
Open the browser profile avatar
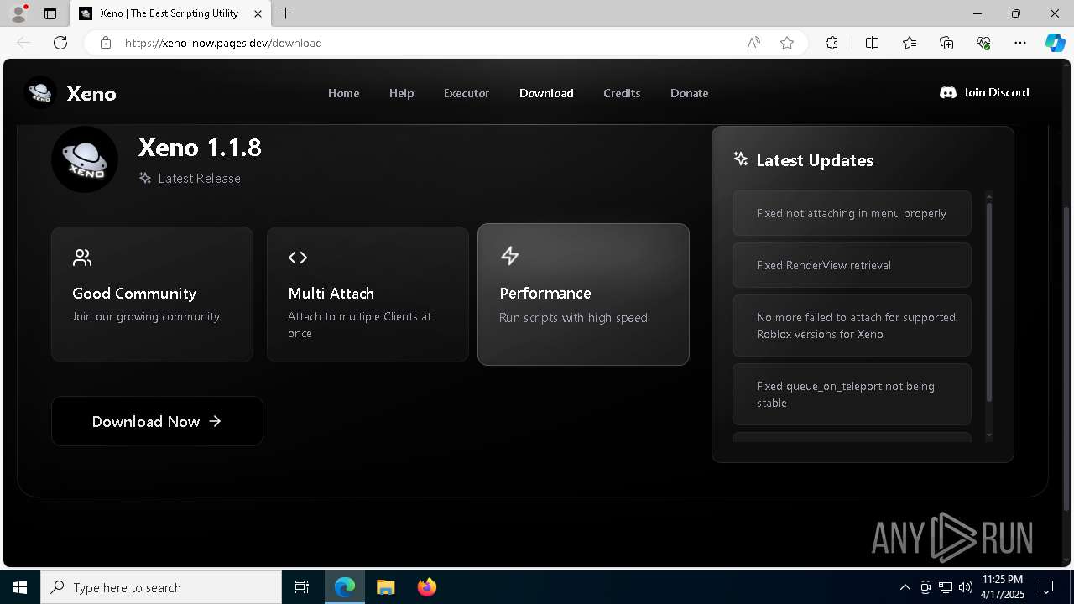(x=18, y=13)
